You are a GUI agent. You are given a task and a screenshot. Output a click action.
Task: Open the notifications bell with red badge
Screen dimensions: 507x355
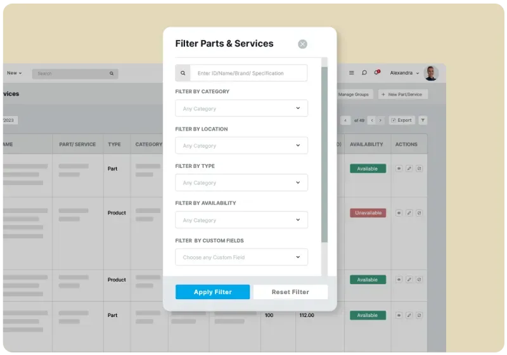tap(376, 73)
